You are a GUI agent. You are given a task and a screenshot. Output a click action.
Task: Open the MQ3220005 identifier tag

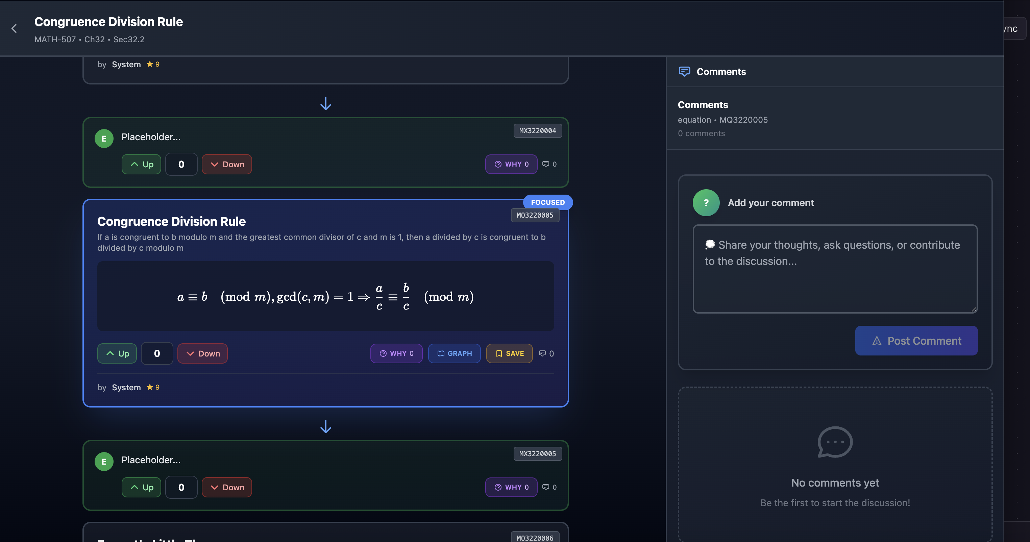(x=535, y=215)
